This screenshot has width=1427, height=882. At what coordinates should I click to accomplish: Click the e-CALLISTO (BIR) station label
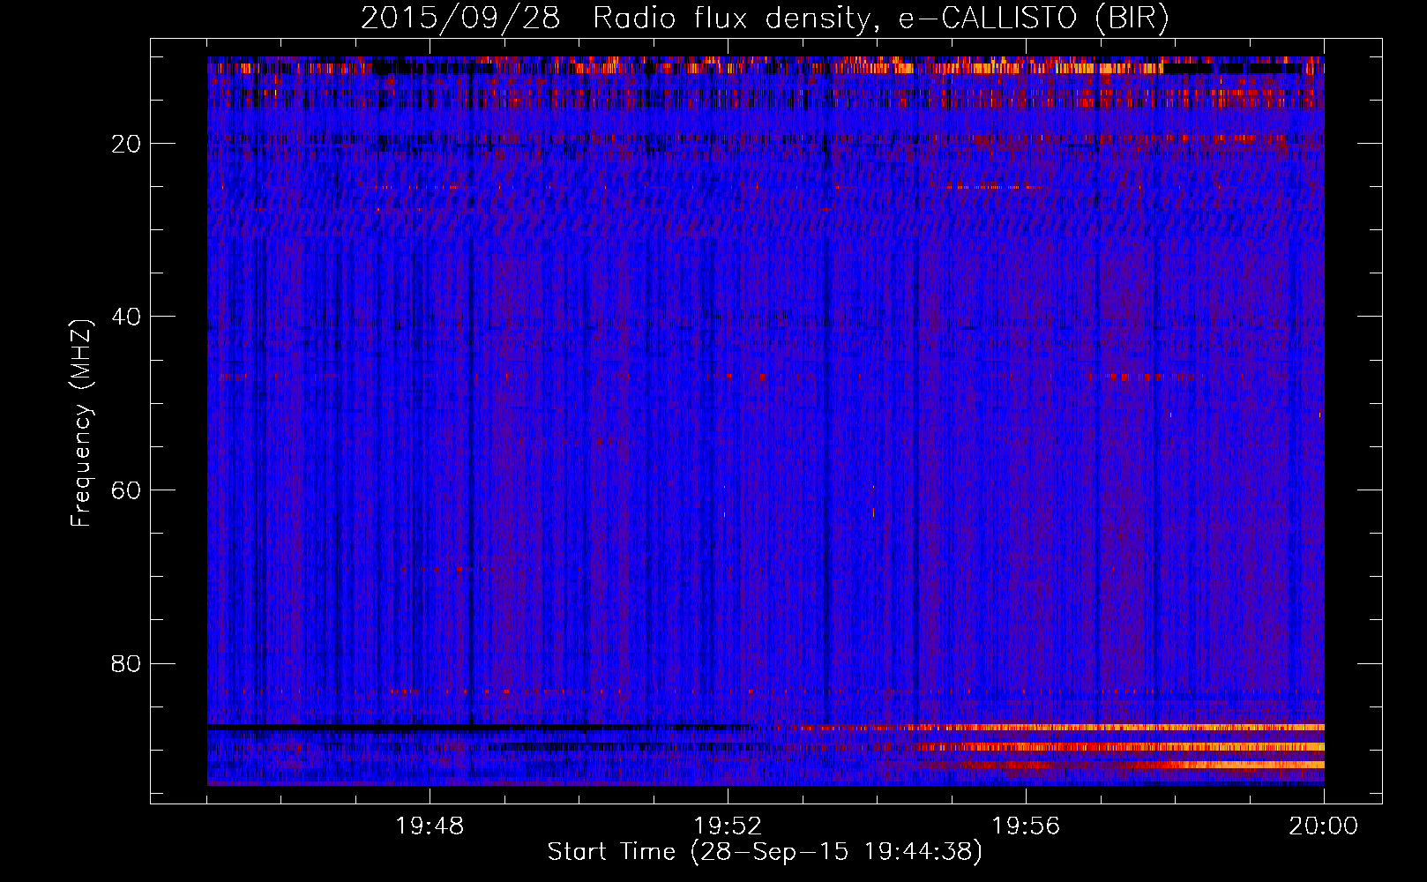[1033, 18]
